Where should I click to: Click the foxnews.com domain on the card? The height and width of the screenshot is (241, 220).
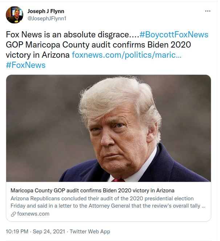[x=33, y=214]
